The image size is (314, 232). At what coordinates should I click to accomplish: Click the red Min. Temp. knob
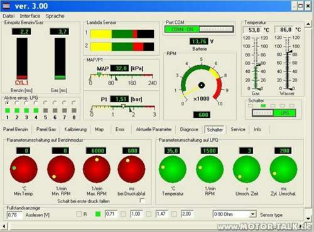pos(24,169)
